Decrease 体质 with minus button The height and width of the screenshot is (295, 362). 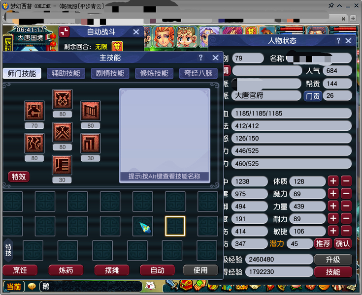[x=346, y=181]
